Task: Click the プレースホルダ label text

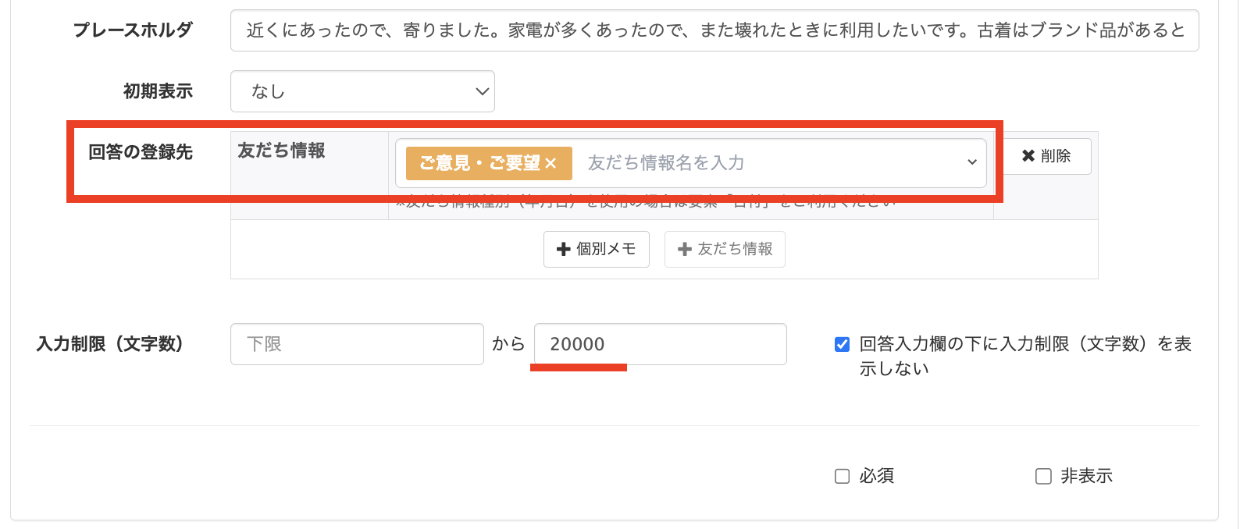Action: coord(133,30)
